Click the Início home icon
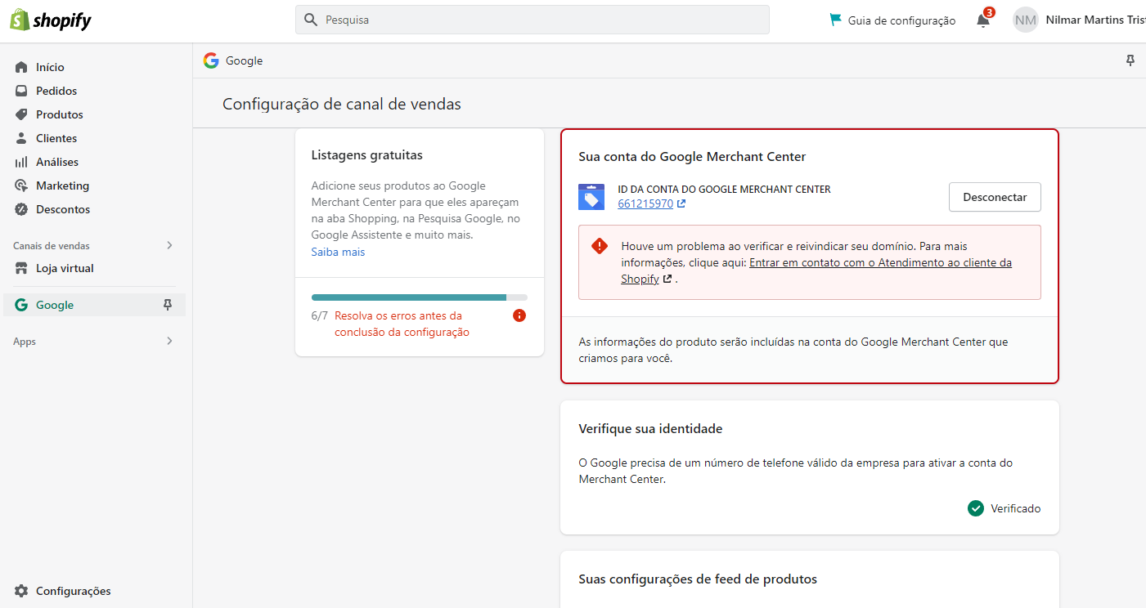Screen dimensions: 1146x608 click(x=21, y=67)
